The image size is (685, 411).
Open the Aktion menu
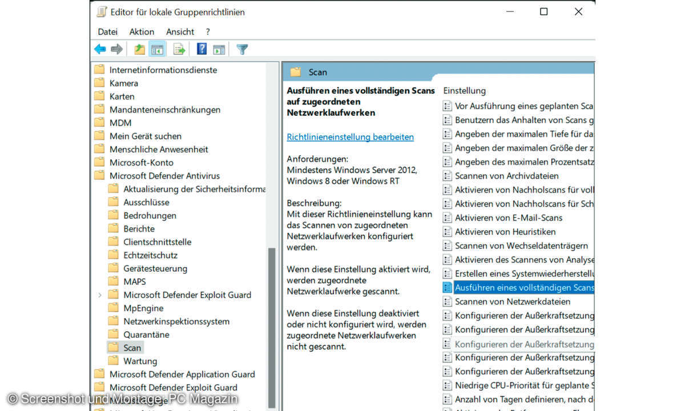click(142, 32)
